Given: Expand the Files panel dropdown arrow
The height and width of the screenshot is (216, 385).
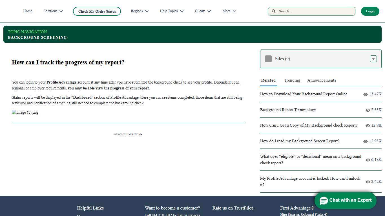Looking at the screenshot, I should point(373,59).
